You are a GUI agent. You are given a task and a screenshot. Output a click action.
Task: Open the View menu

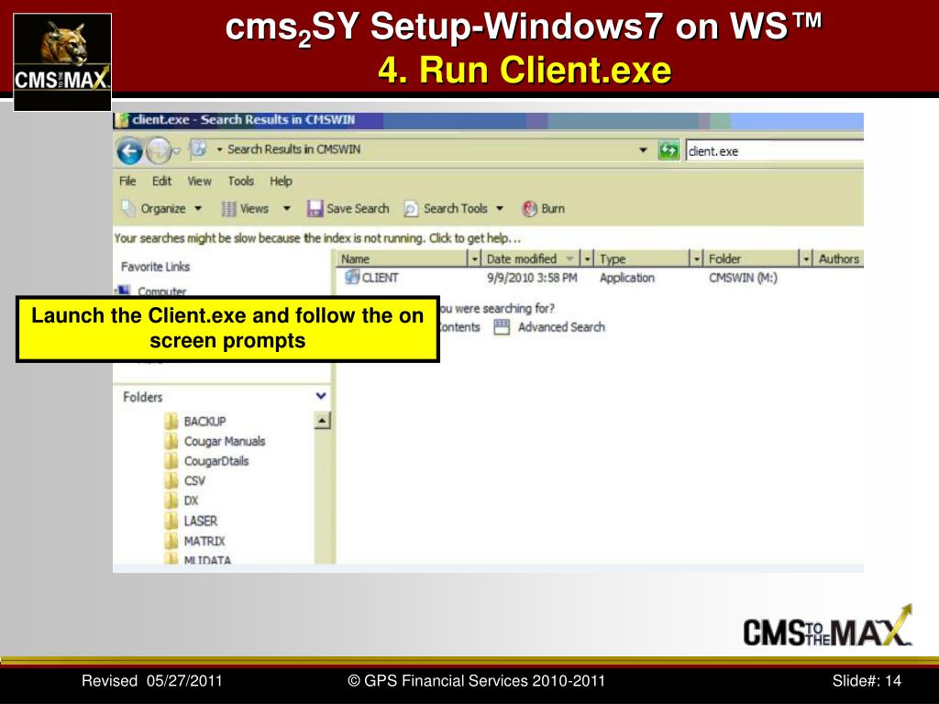tap(199, 181)
